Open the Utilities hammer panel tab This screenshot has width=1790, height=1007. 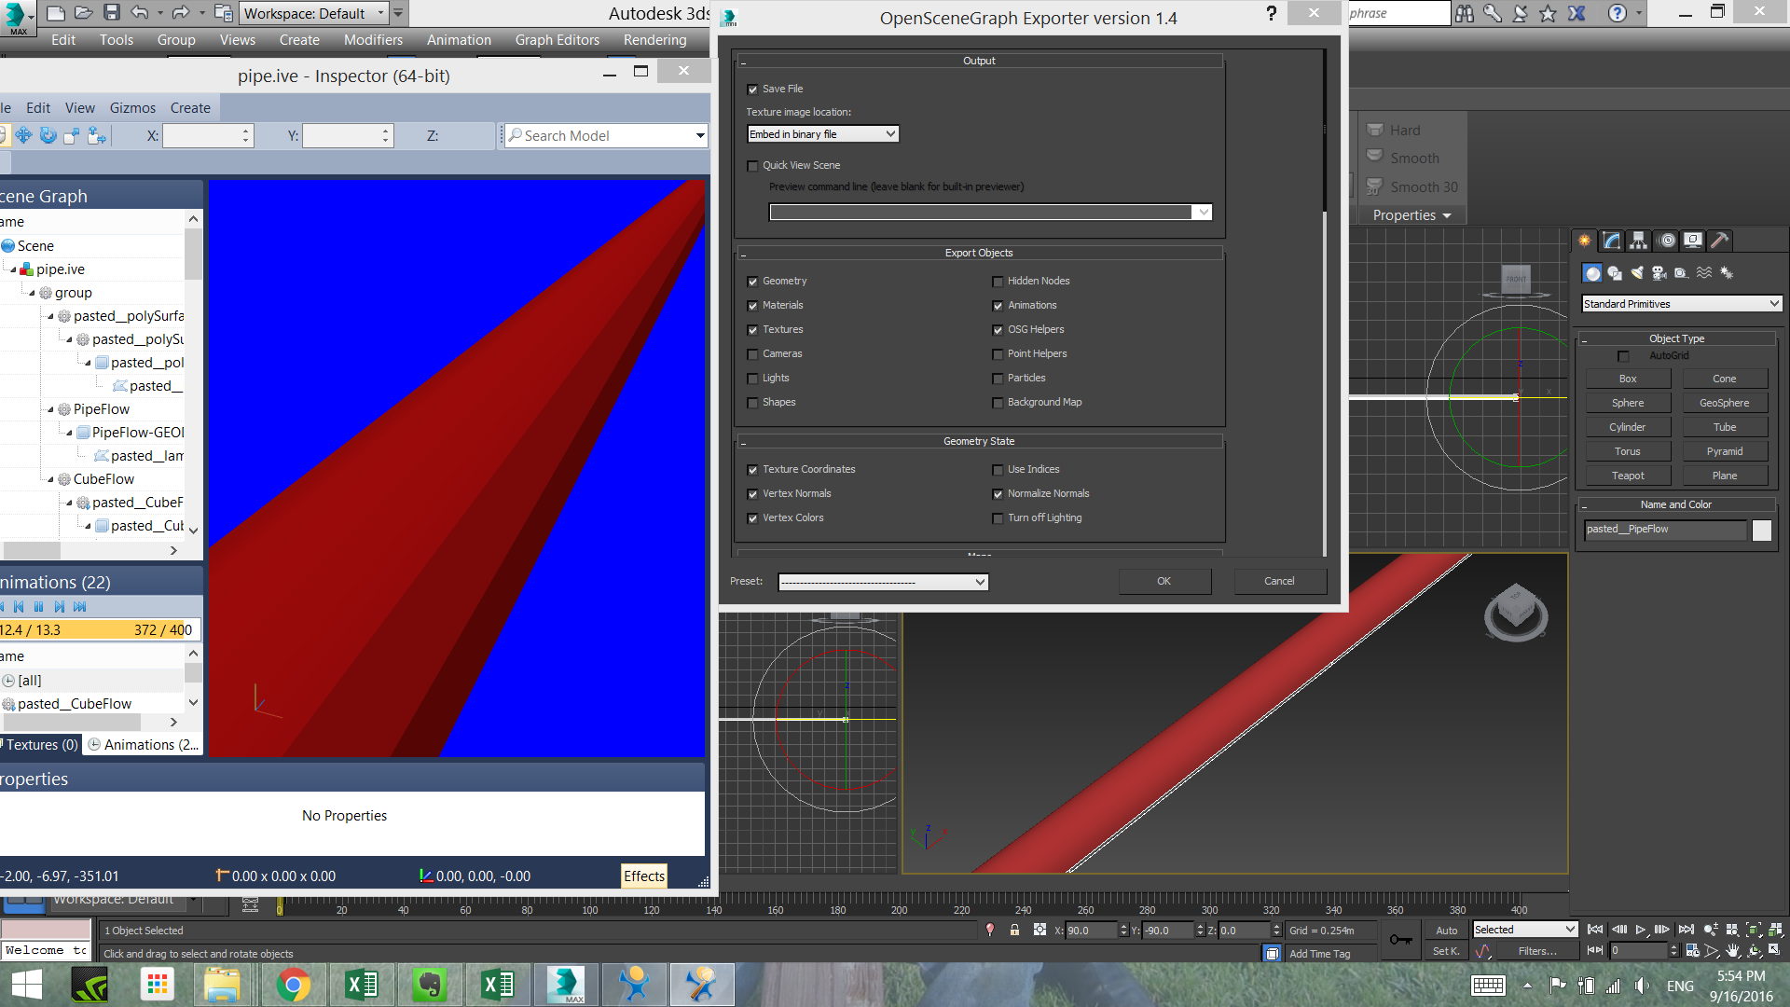[1720, 241]
